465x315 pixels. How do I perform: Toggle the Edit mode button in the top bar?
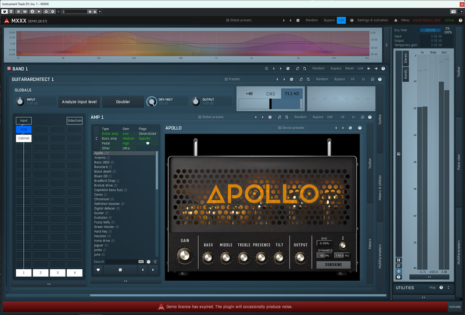(x=341, y=20)
